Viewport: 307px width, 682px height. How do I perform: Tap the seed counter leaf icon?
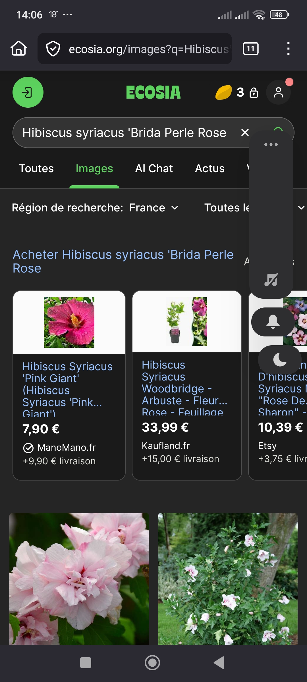click(224, 93)
